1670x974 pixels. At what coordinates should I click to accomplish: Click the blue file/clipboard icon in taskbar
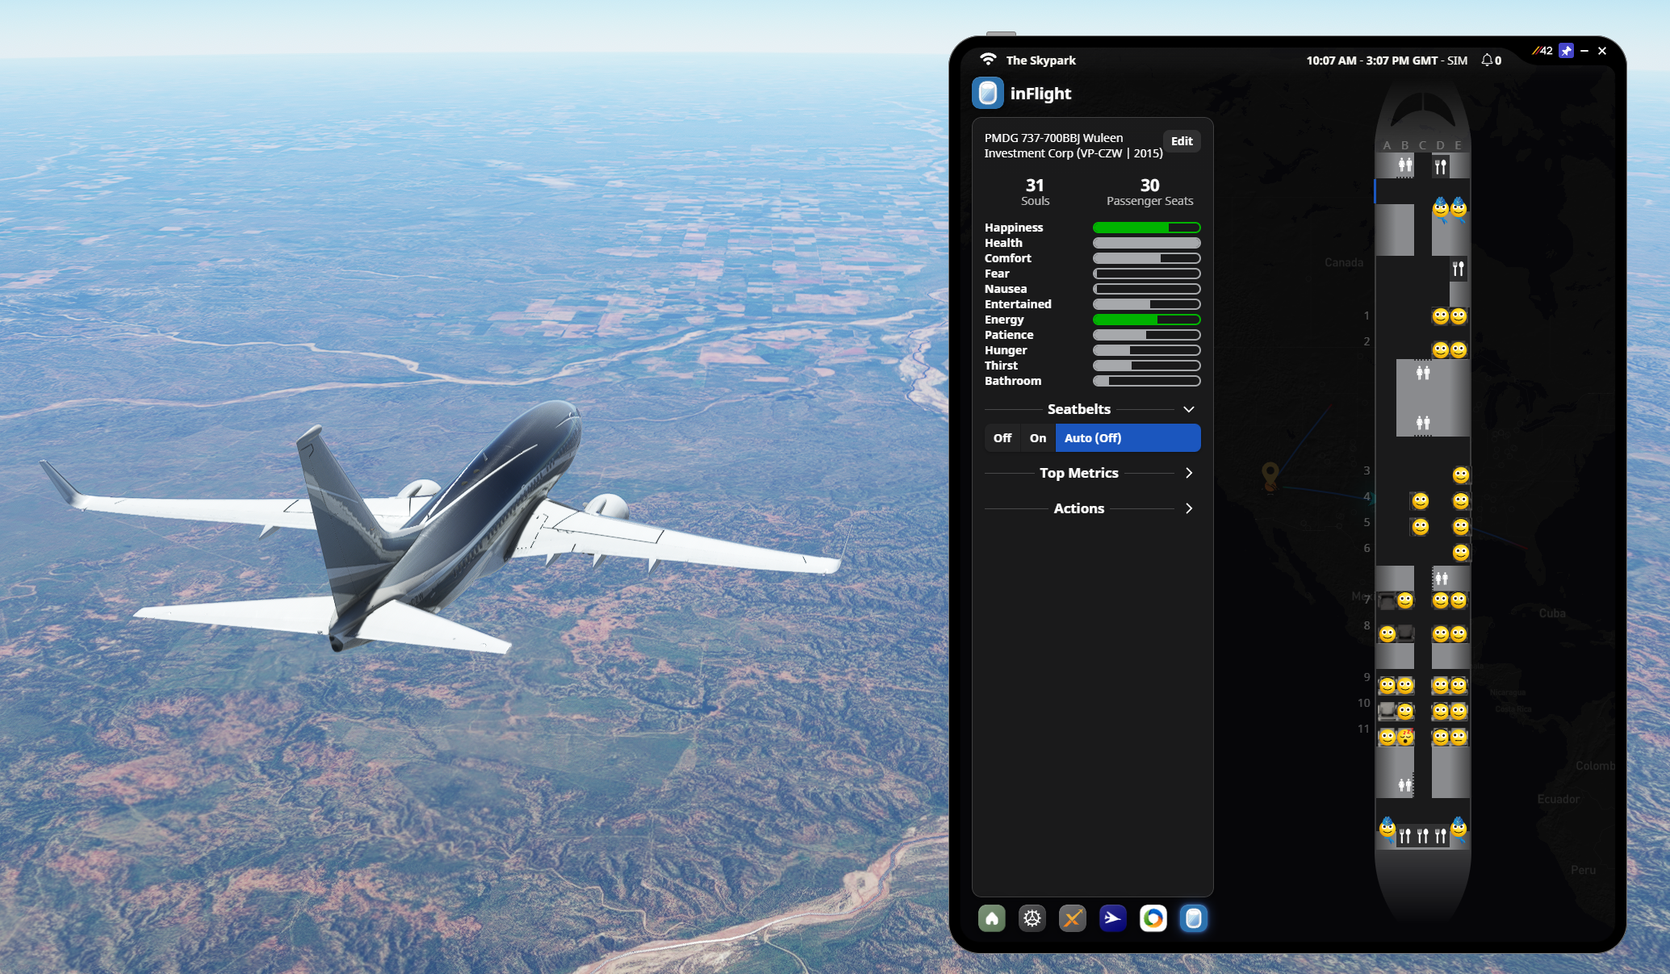click(x=1197, y=918)
